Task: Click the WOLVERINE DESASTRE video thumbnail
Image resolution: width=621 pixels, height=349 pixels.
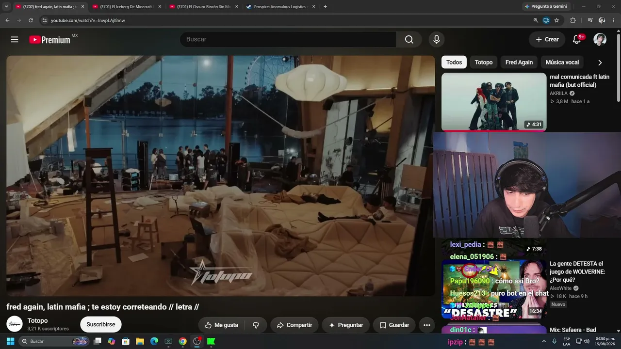Action: [494, 289]
